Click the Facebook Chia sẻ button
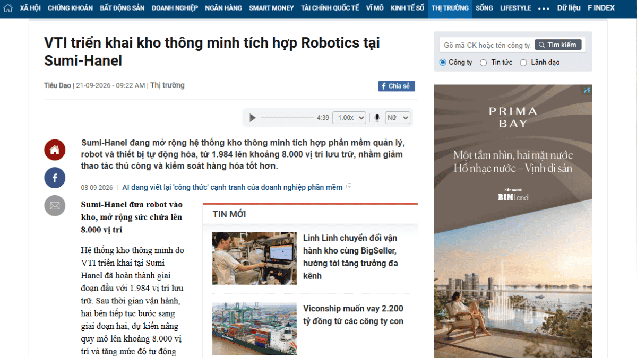 (397, 86)
